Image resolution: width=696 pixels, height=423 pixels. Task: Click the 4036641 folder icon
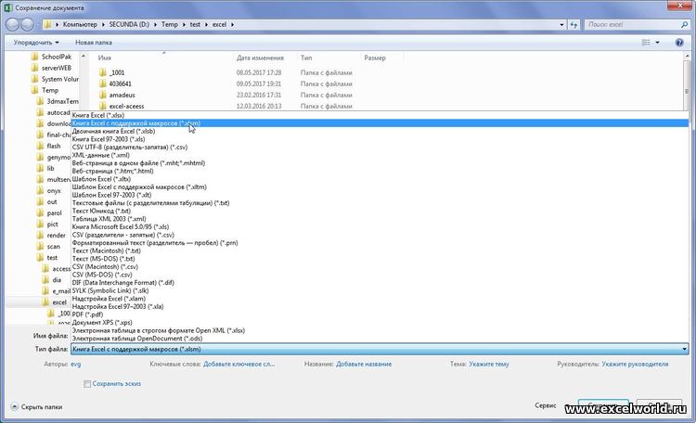(x=103, y=83)
